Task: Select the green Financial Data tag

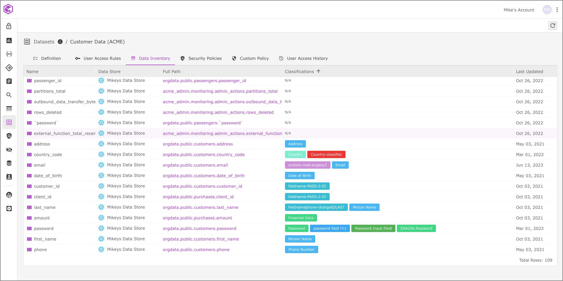Action: point(301,218)
